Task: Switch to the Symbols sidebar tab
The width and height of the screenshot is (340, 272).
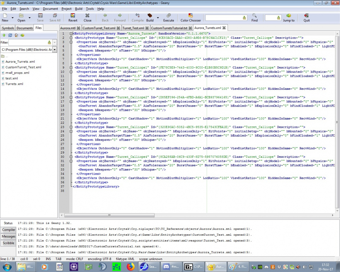Action: tap(8, 28)
